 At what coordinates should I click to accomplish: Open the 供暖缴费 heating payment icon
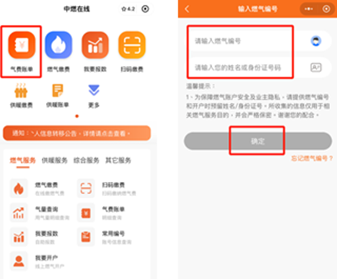click(22, 91)
